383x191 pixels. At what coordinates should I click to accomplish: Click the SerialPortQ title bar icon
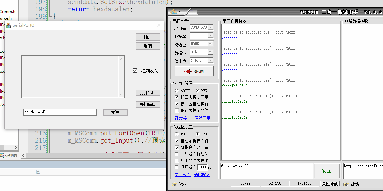pyautogui.click(x=8, y=25)
